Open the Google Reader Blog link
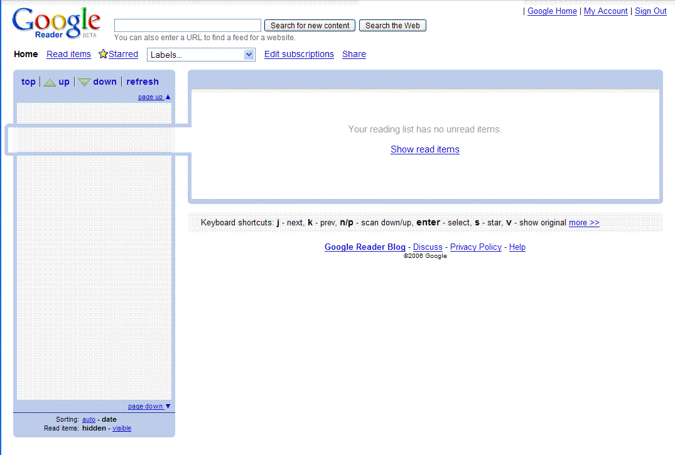 365,247
